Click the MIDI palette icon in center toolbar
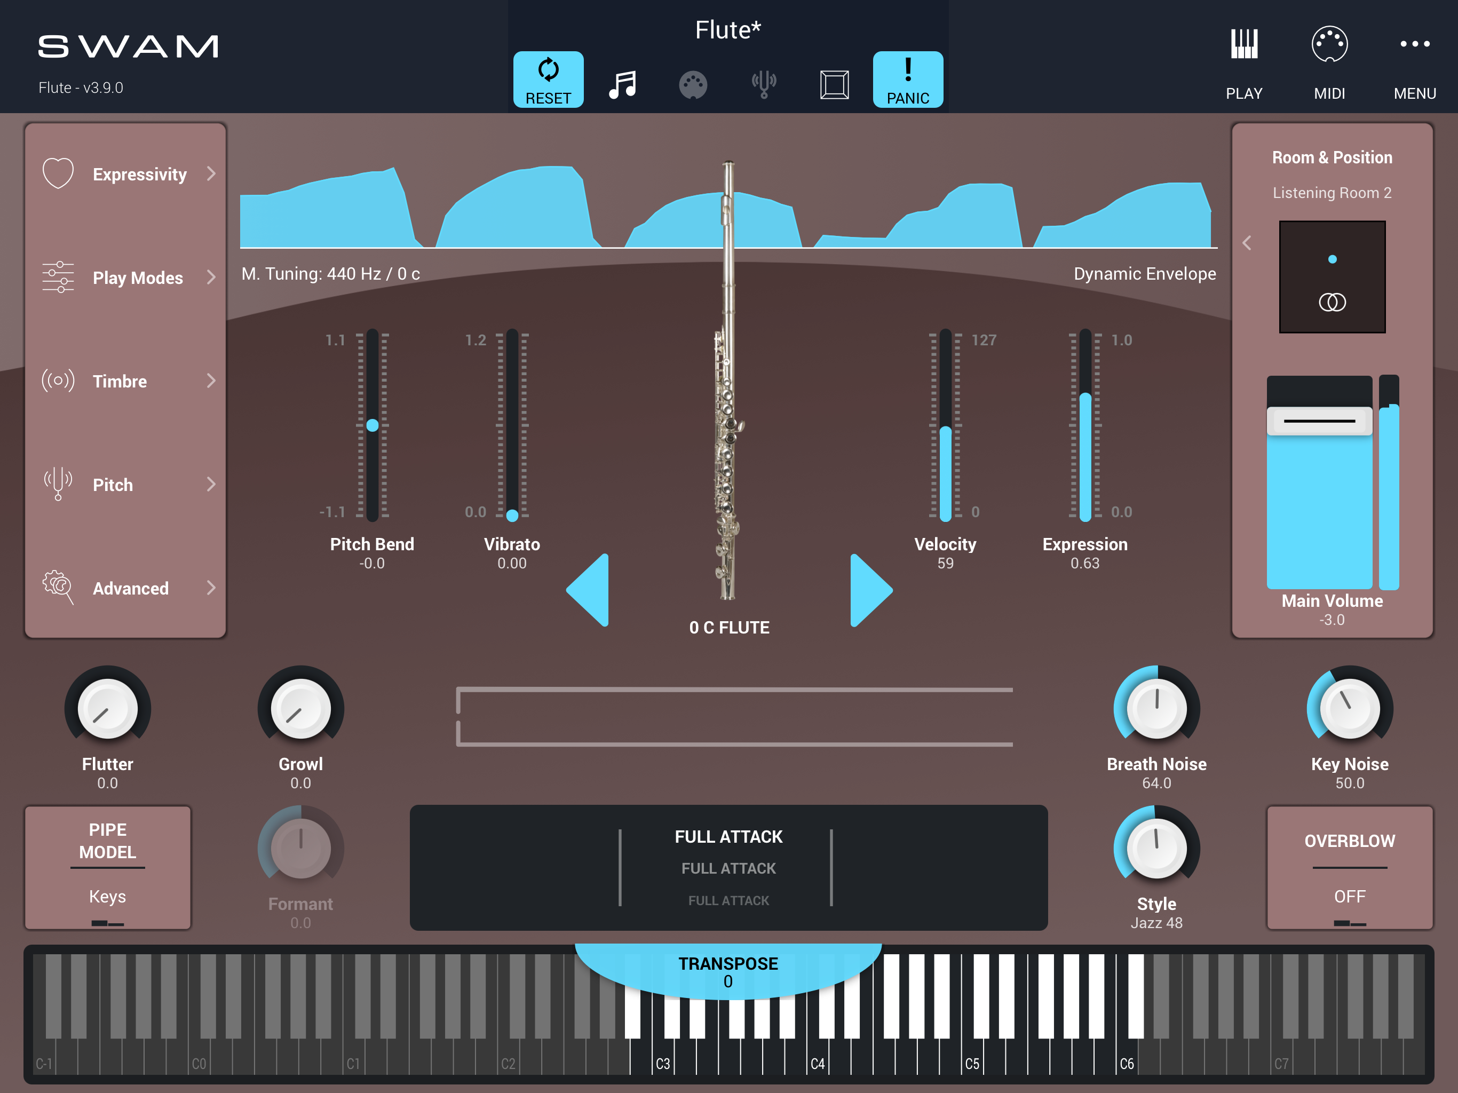1458x1093 pixels. 693,85
